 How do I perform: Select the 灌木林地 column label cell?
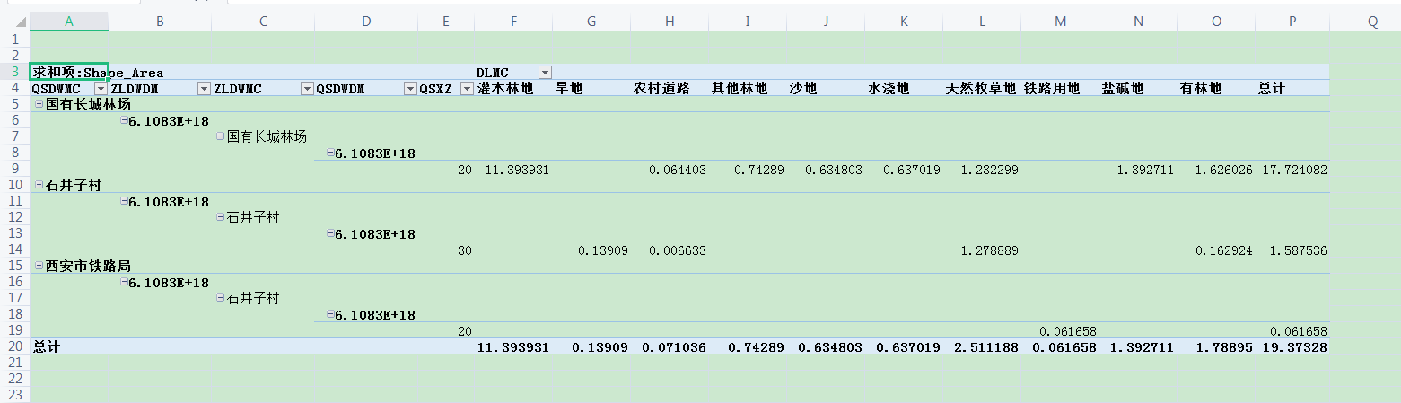505,88
